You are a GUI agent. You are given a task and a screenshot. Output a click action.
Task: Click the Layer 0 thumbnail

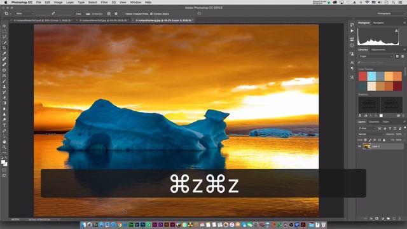pos(367,146)
